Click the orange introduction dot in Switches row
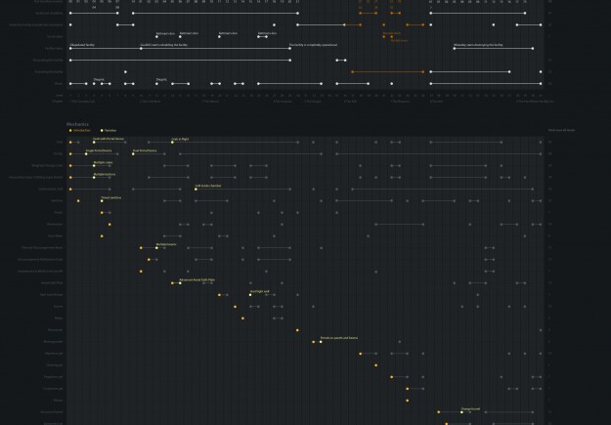Image resolution: width=611 pixels, height=425 pixels. 78,200
